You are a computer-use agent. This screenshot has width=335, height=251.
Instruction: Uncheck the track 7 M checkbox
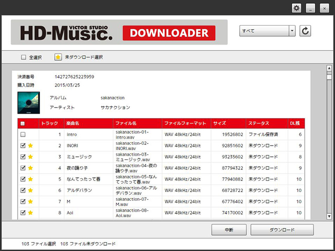[23, 201]
